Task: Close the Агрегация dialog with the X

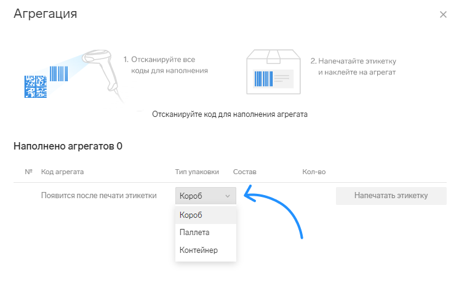Action: point(443,14)
